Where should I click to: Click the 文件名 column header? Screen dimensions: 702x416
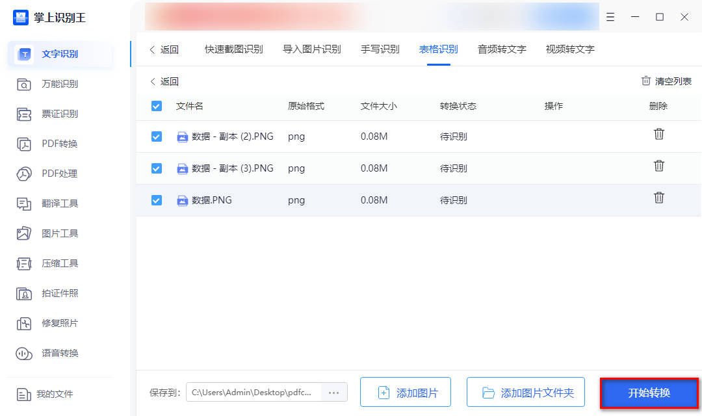189,106
